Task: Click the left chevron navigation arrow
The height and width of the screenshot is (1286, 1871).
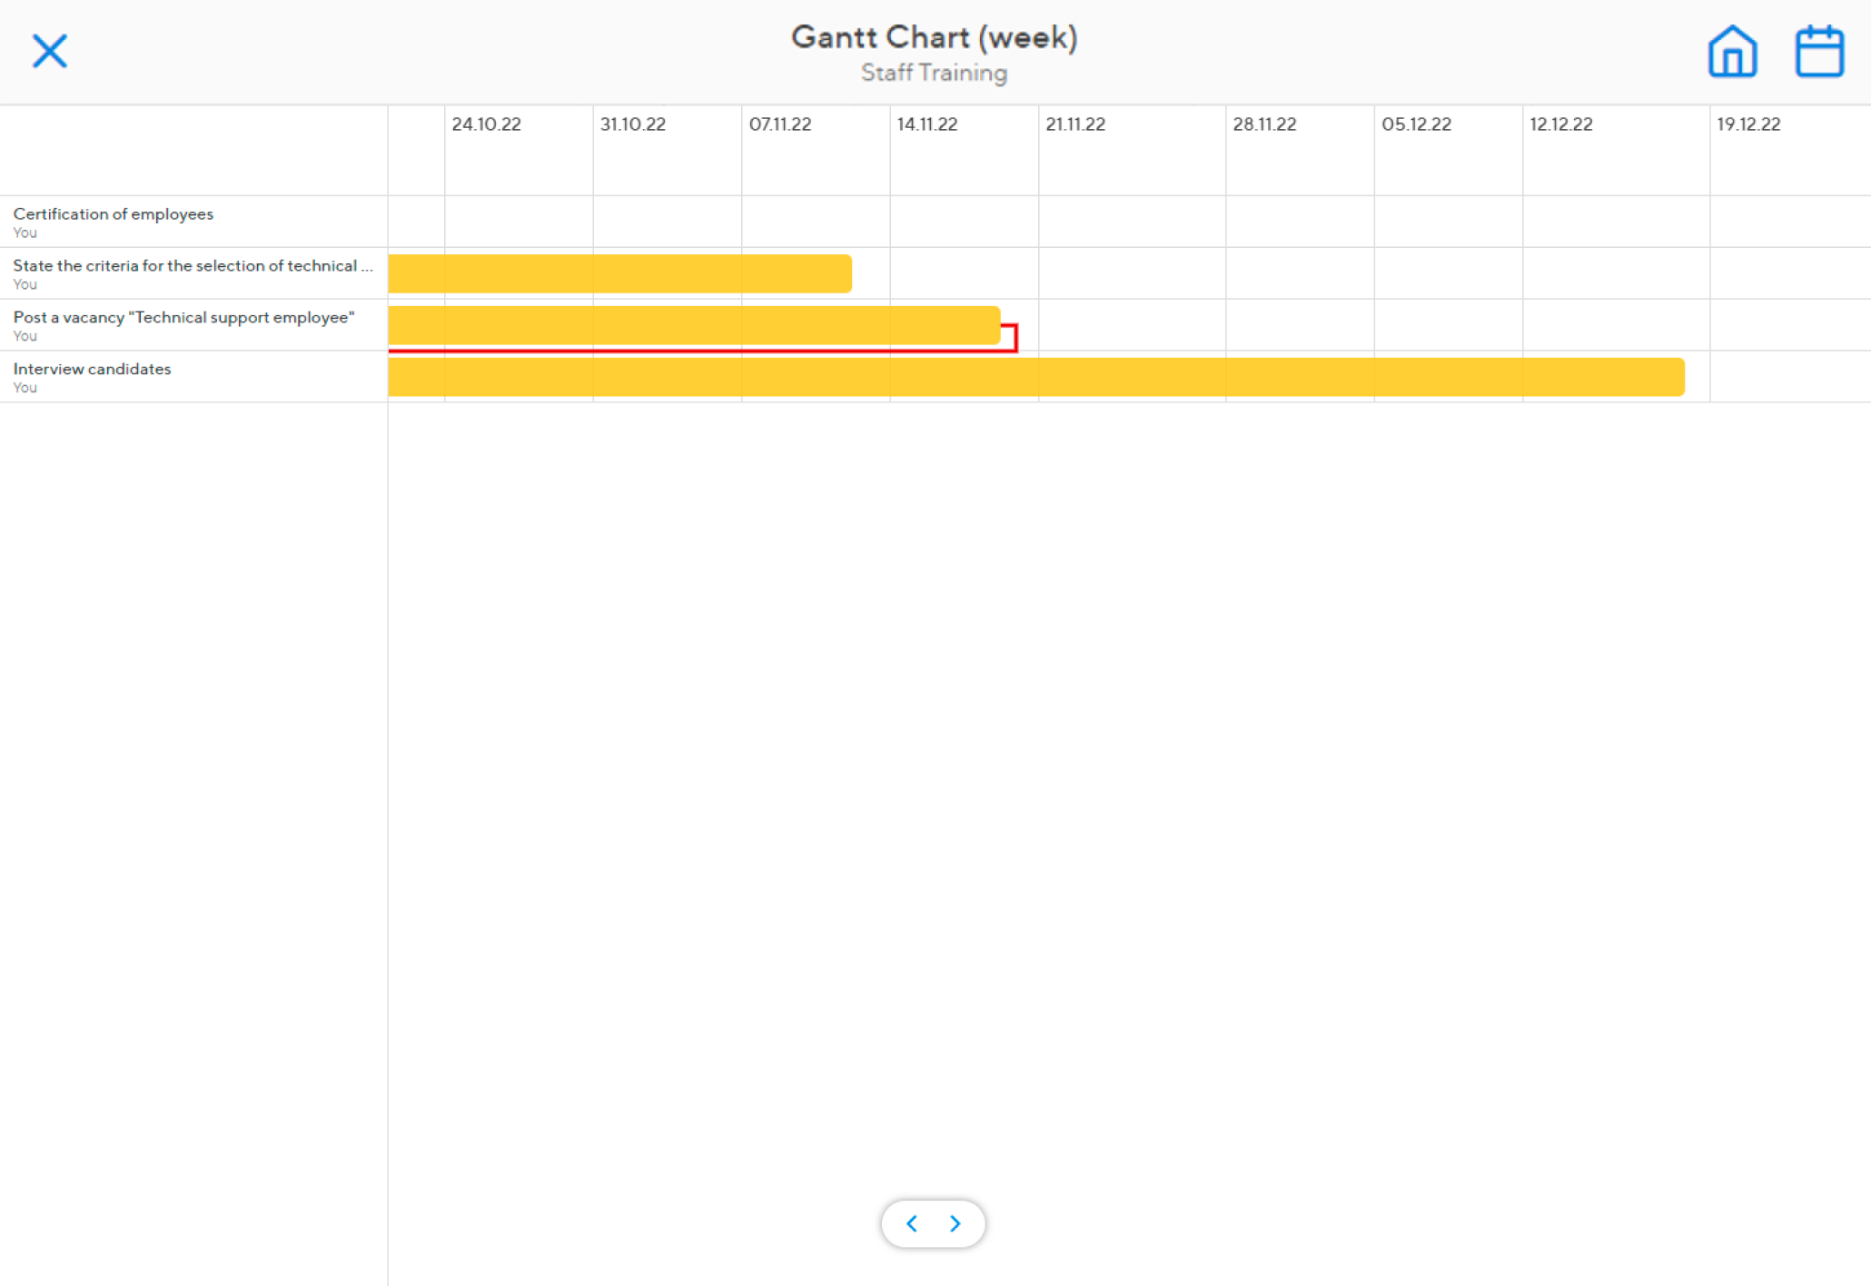Action: [x=912, y=1223]
